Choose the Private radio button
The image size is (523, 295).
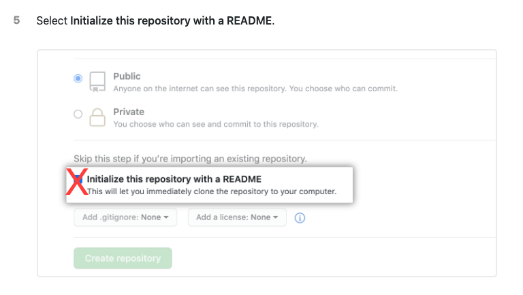pos(78,114)
